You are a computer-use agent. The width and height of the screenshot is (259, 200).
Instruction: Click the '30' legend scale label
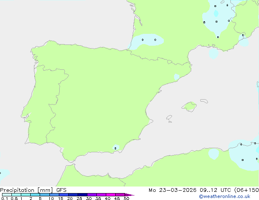pos(89,198)
